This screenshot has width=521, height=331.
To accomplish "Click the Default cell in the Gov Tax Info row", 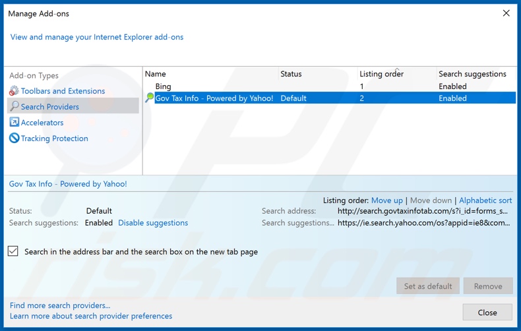I will 293,98.
